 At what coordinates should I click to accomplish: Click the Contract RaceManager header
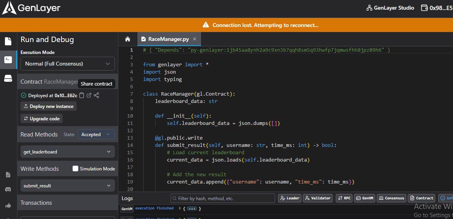(x=50, y=82)
